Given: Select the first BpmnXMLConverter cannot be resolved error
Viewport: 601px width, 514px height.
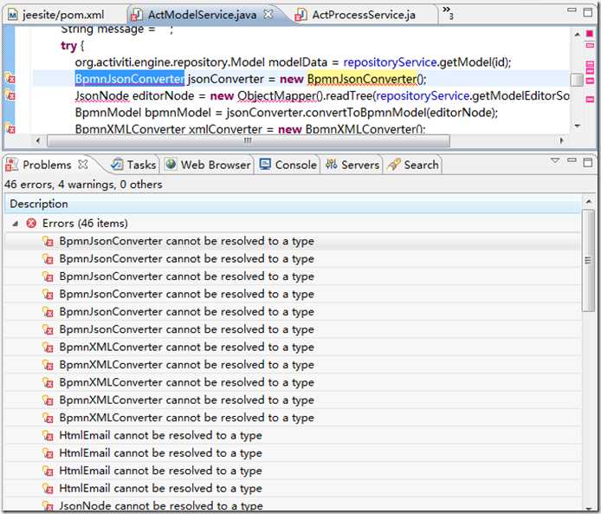Looking at the screenshot, I should 293,347.
